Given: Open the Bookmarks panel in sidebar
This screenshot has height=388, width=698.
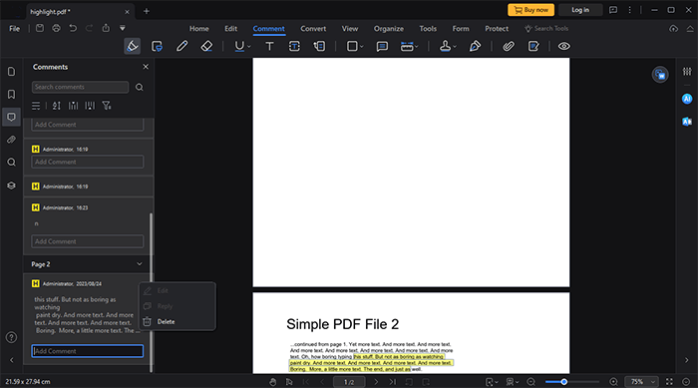Looking at the screenshot, I should point(12,94).
